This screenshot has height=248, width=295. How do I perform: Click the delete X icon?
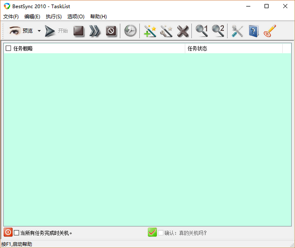pos(182,31)
